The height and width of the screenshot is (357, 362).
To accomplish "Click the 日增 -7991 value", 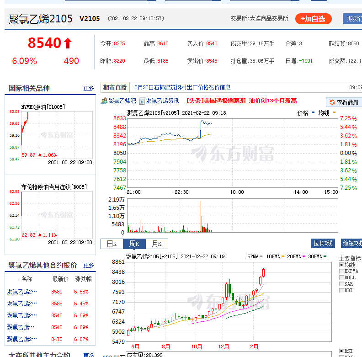I will tap(306, 61).
